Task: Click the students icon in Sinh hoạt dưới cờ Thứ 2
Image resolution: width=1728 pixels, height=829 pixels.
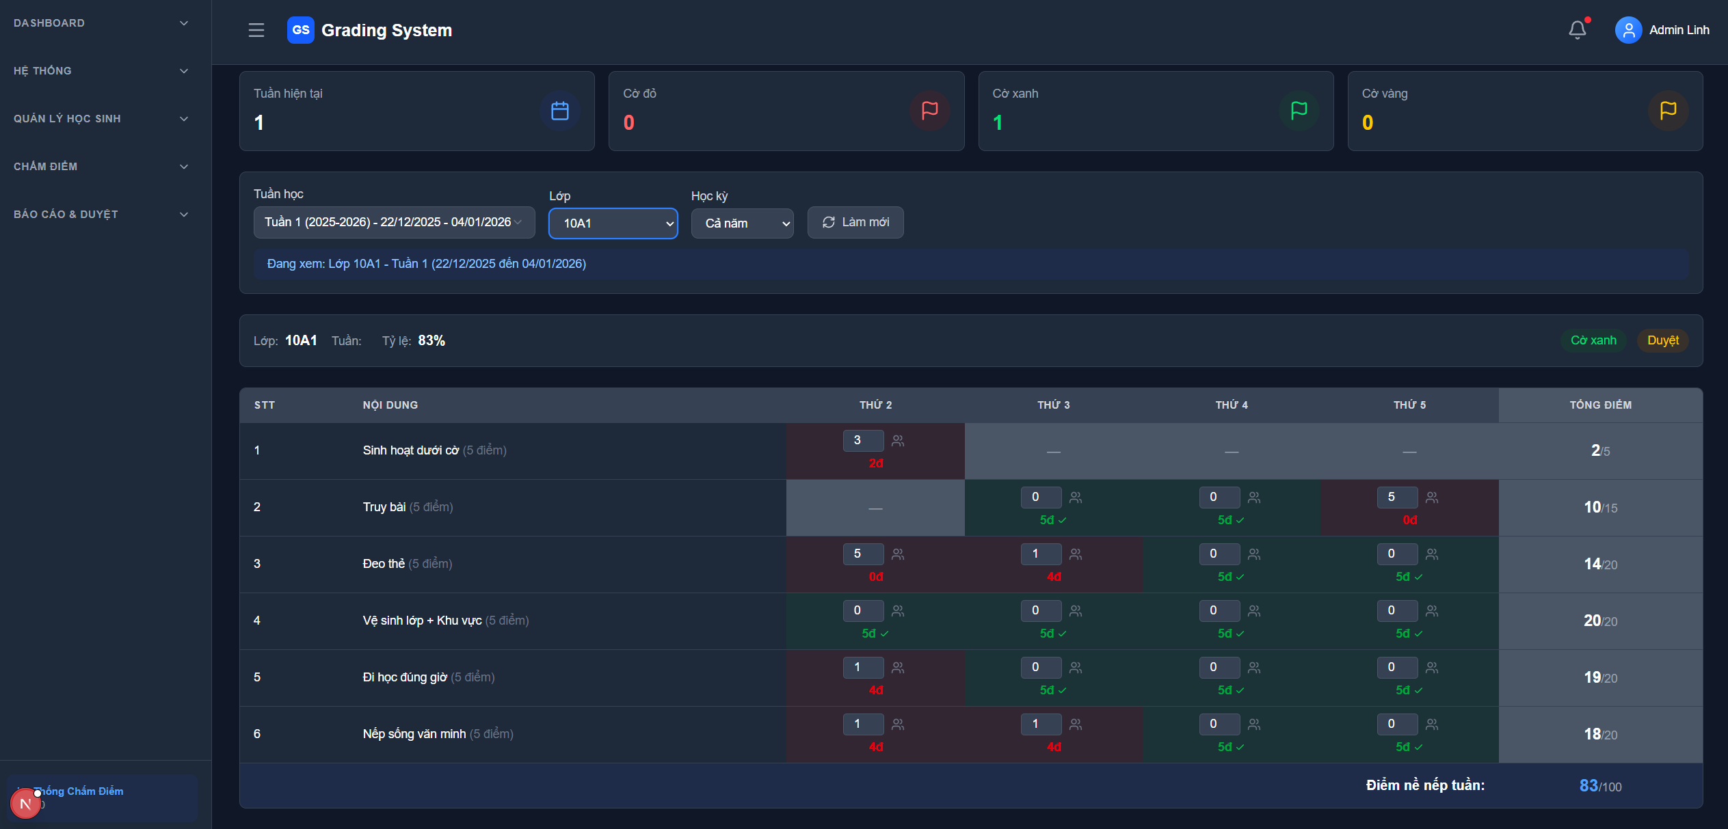Action: (898, 441)
